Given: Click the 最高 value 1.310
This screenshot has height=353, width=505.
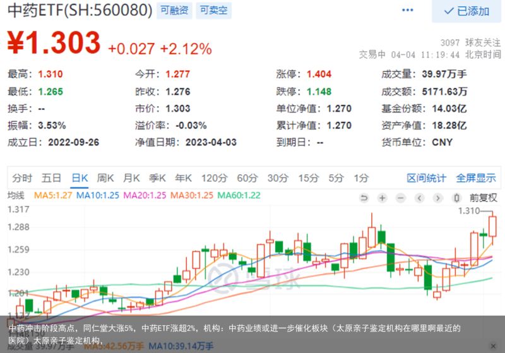Looking at the screenshot, I should [x=50, y=74].
